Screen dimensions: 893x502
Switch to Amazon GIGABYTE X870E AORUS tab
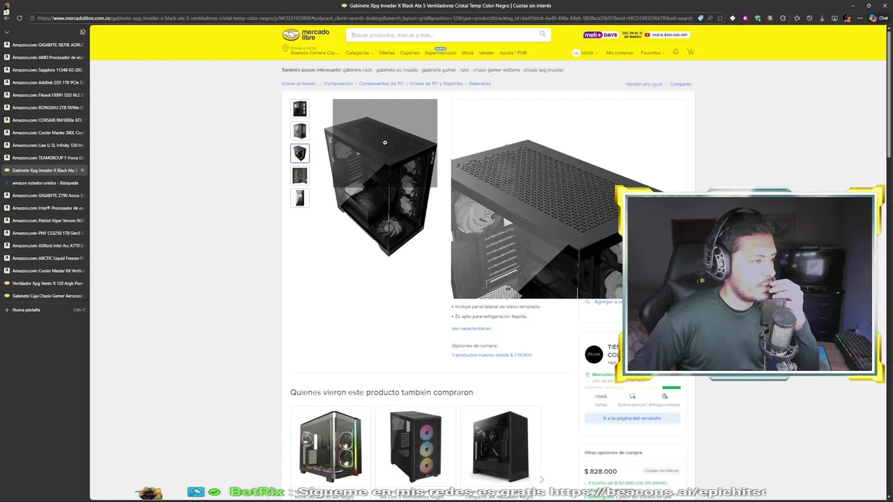(44, 45)
